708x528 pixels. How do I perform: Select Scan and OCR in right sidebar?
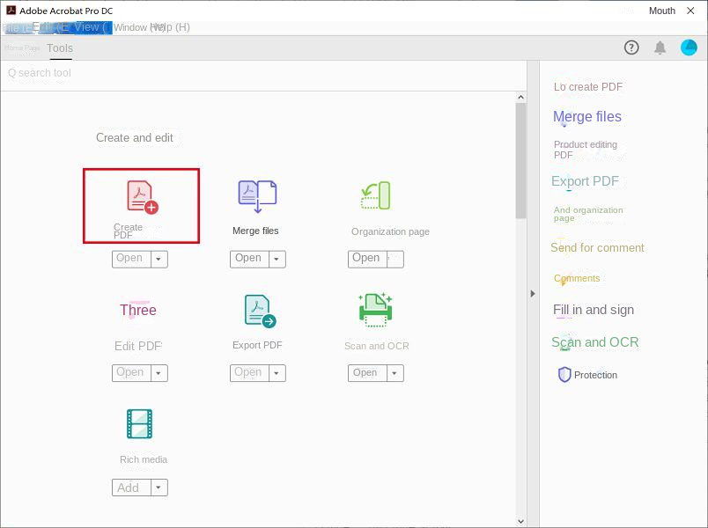tap(595, 342)
